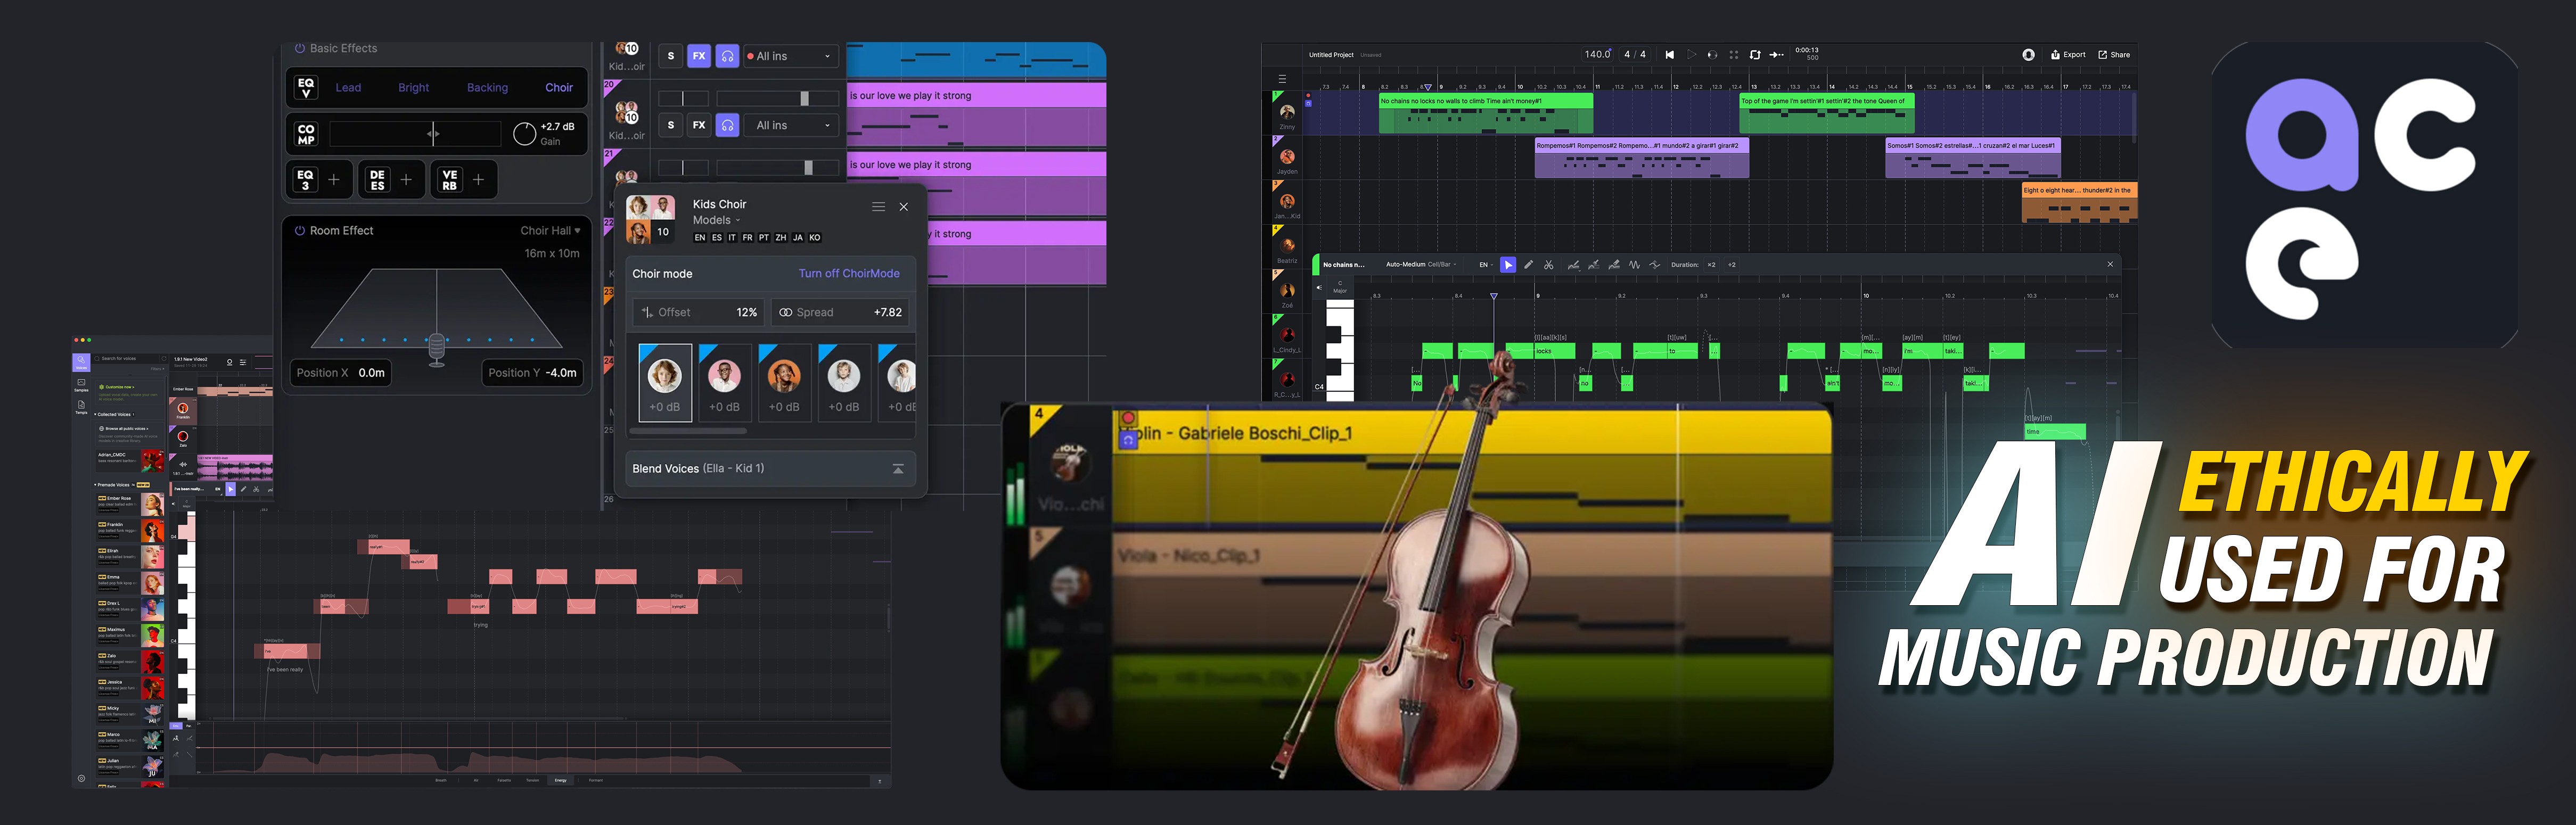Viewport: 2576px width, 825px height.
Task: Toggle Room Effect power switch
Action: [299, 231]
